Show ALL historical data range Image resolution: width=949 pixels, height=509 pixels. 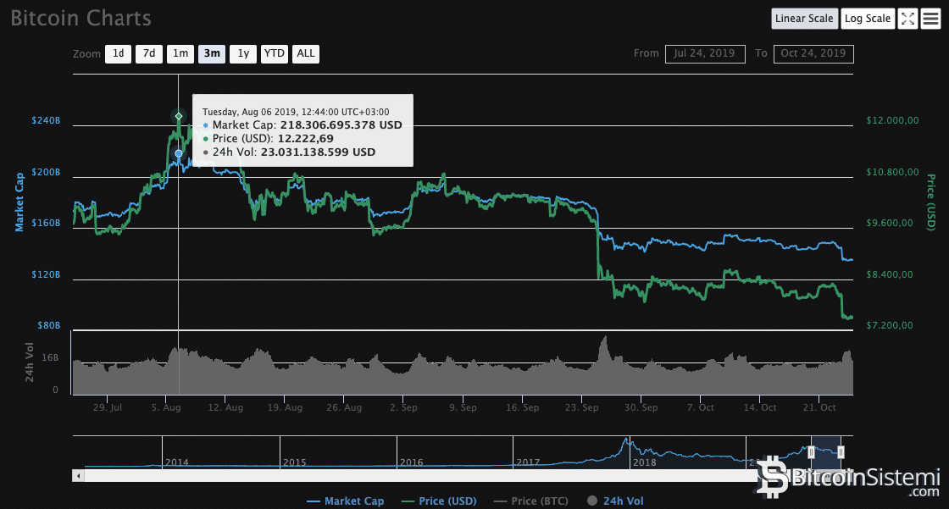306,54
